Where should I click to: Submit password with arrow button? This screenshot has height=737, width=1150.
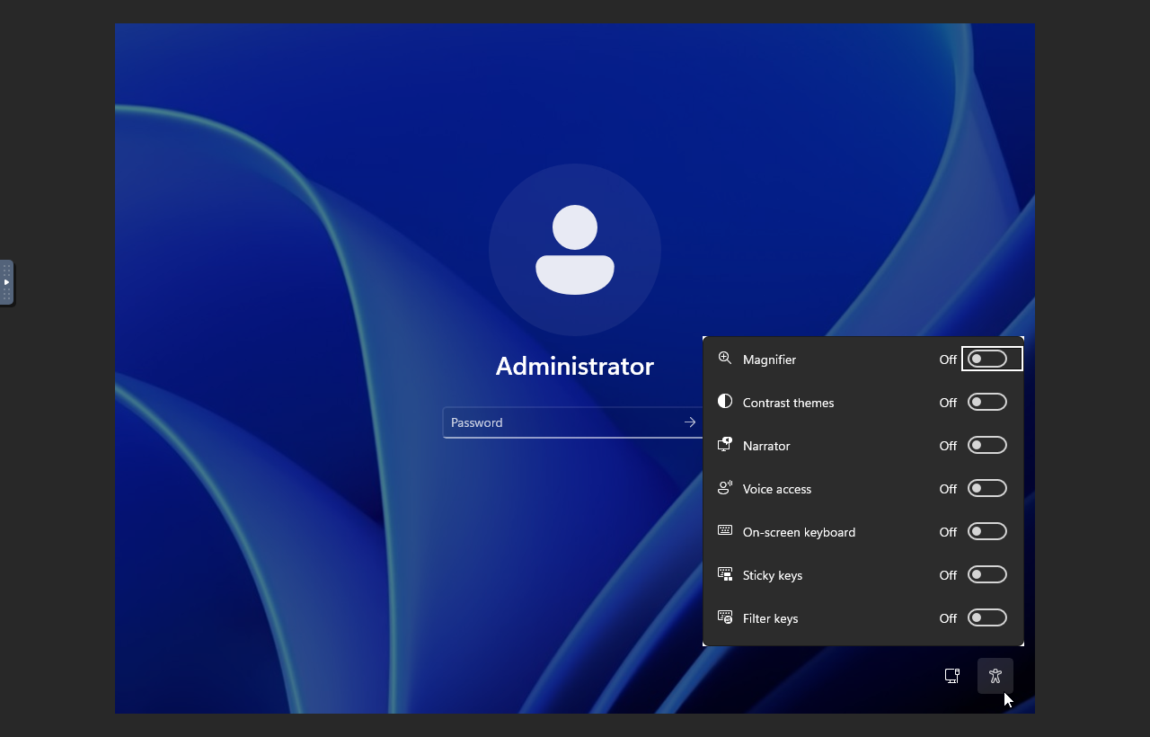(690, 422)
